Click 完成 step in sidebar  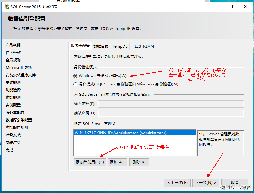[x=9, y=150]
